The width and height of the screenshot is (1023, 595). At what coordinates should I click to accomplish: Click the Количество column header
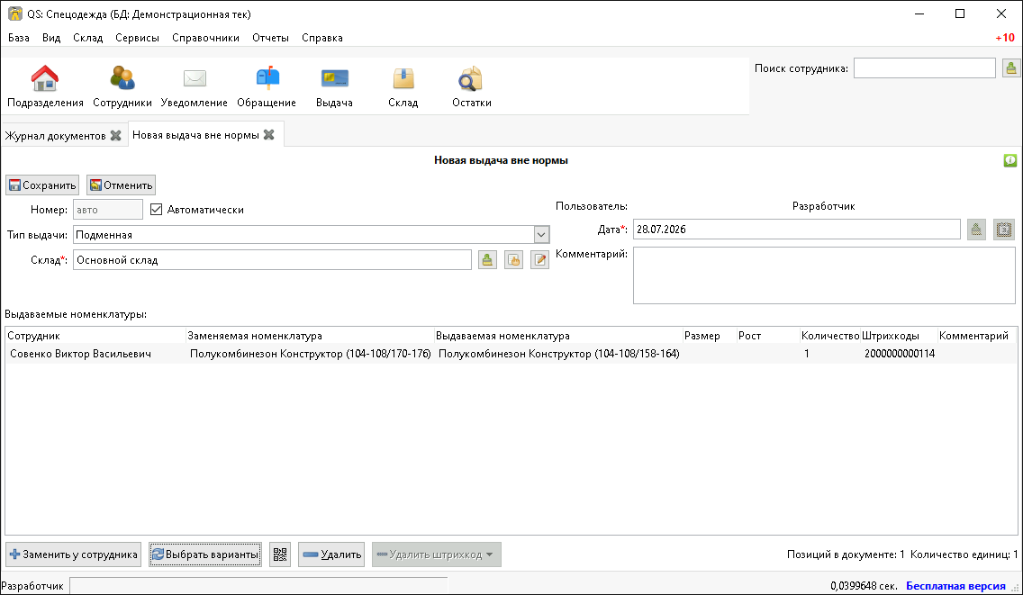click(830, 336)
